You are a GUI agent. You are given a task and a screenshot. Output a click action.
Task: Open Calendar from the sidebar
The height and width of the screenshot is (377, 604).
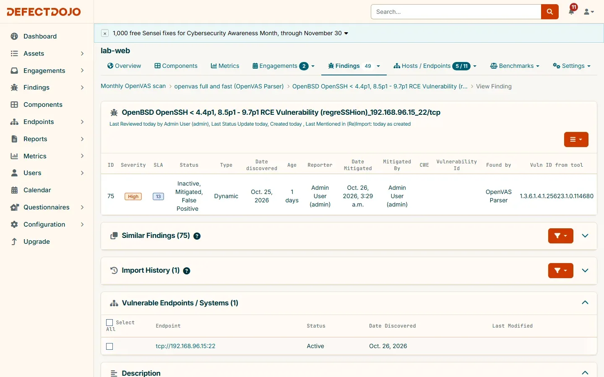37,190
